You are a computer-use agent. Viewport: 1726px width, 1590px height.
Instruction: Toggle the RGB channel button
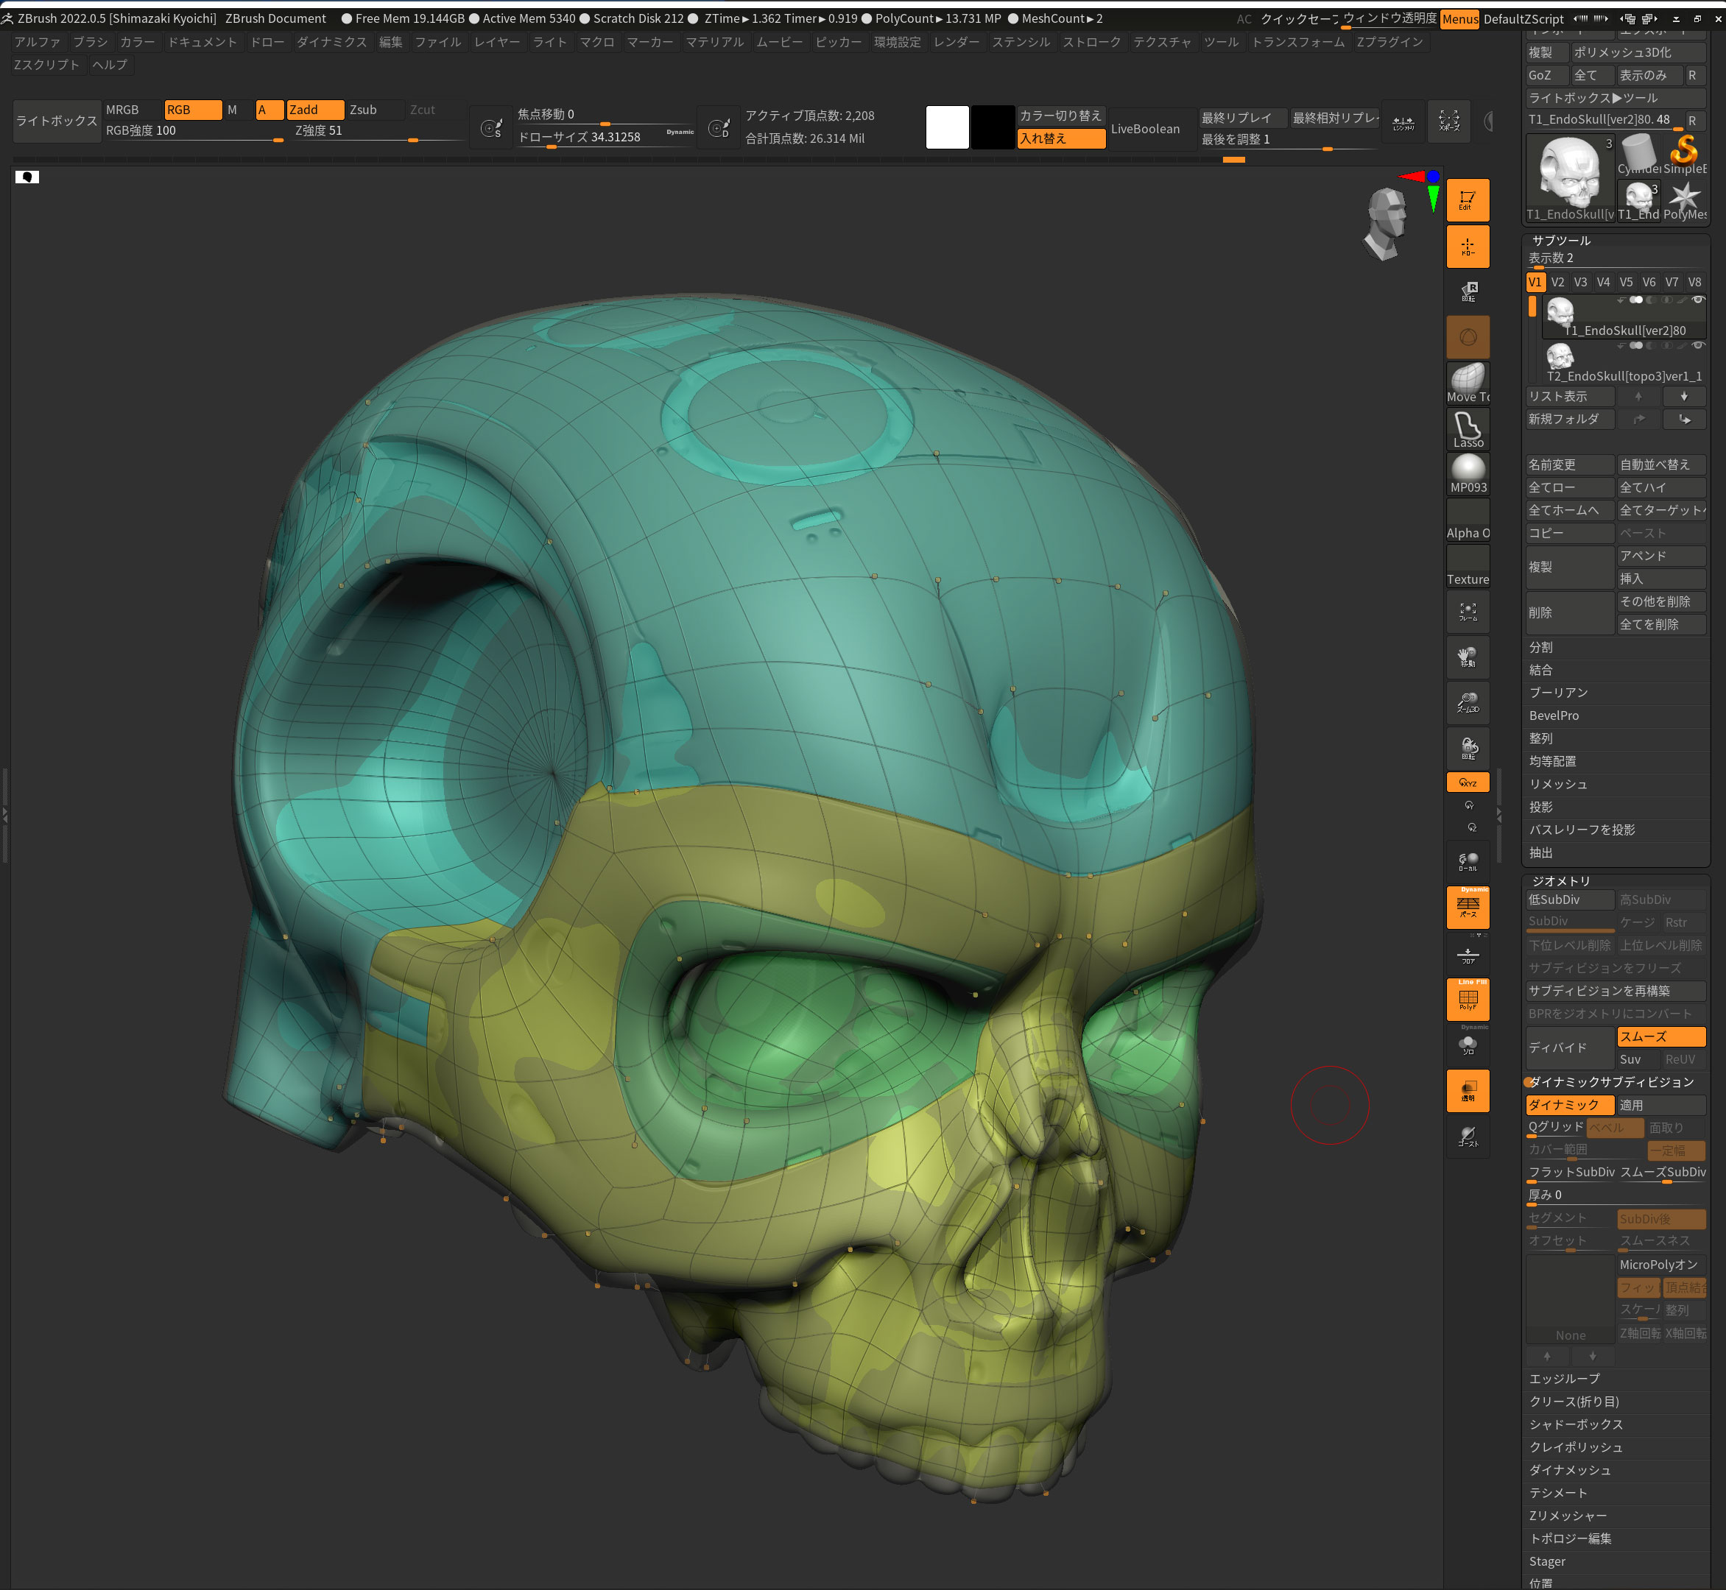(193, 110)
